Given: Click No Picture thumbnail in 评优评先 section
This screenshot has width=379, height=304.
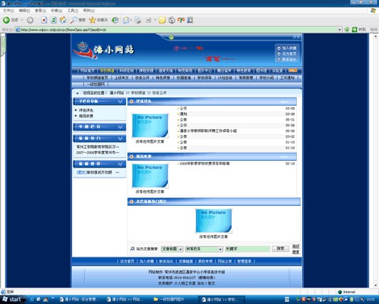Looking at the screenshot, I should (x=150, y=126).
